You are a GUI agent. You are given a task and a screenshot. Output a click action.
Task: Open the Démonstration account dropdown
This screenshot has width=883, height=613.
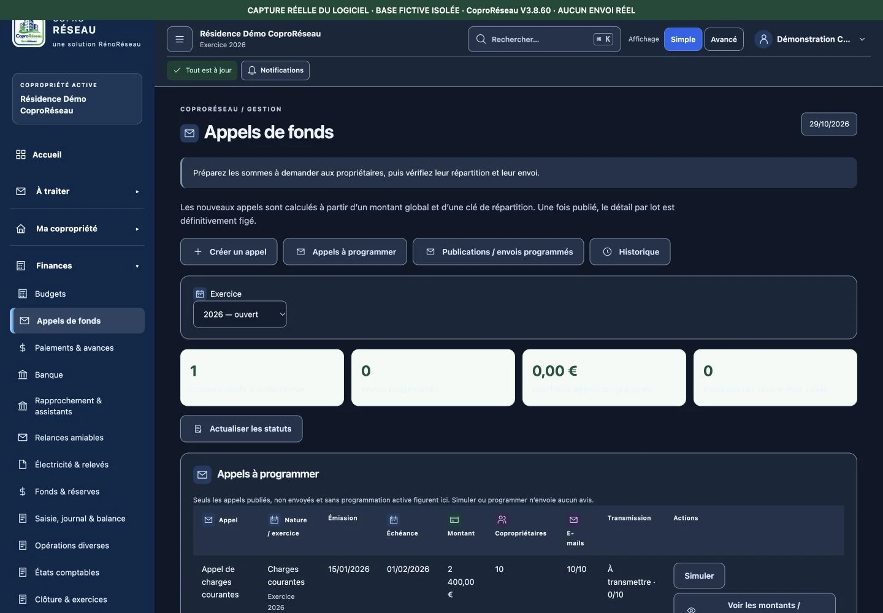(x=811, y=39)
